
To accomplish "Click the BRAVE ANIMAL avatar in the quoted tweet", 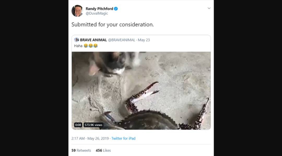I will click(76, 40).
